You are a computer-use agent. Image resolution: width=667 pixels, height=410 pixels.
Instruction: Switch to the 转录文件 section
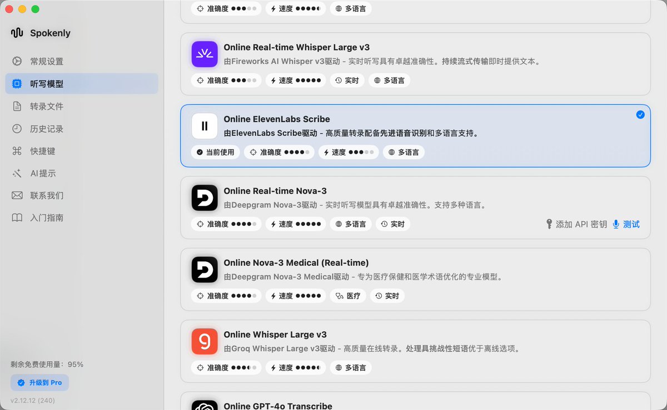point(82,107)
